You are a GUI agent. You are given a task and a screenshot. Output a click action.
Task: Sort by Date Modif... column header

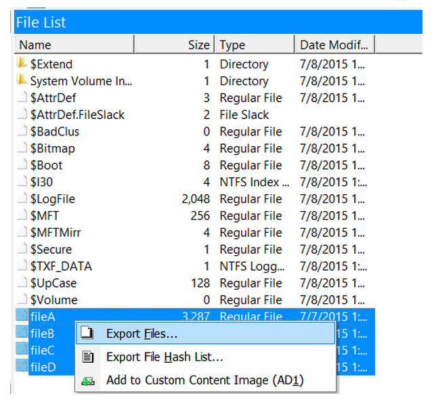click(334, 45)
